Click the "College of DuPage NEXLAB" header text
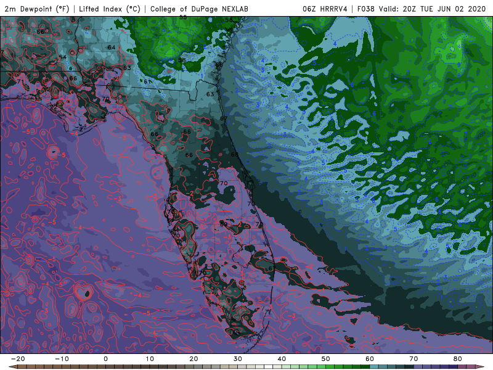This screenshot has width=493, height=370. [199, 9]
